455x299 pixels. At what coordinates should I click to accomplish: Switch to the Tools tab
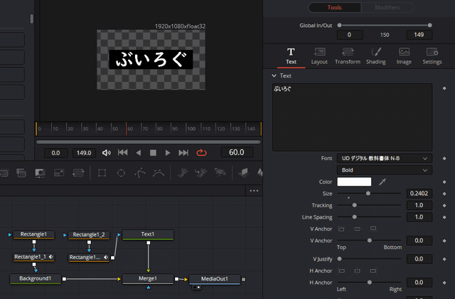pyautogui.click(x=335, y=8)
